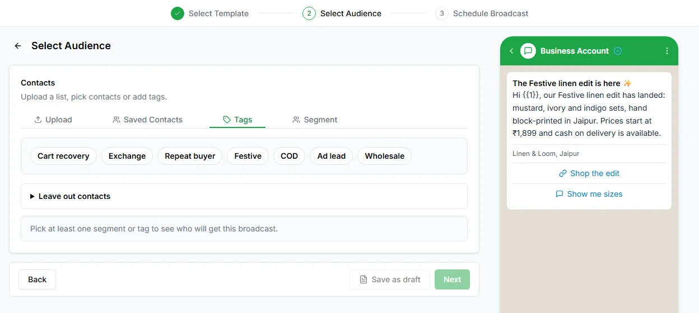Click the Select Audience page heading

71,46
